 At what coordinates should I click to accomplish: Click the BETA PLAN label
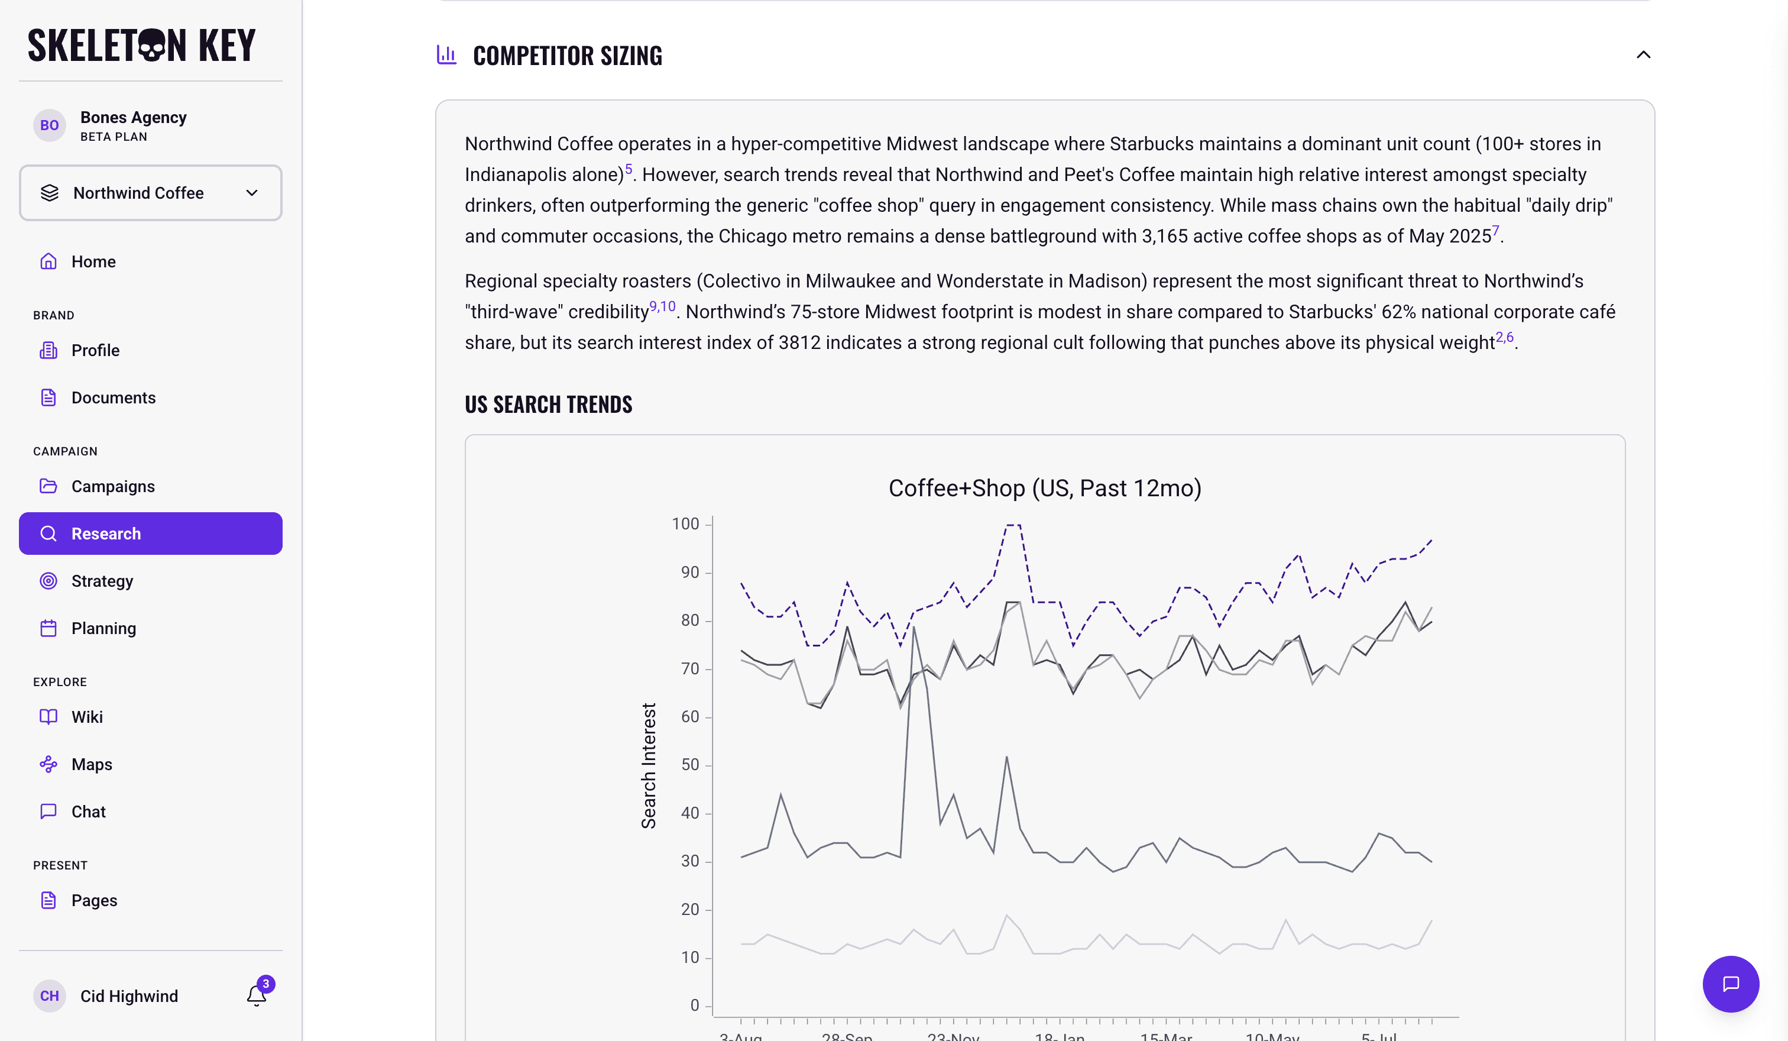(114, 137)
